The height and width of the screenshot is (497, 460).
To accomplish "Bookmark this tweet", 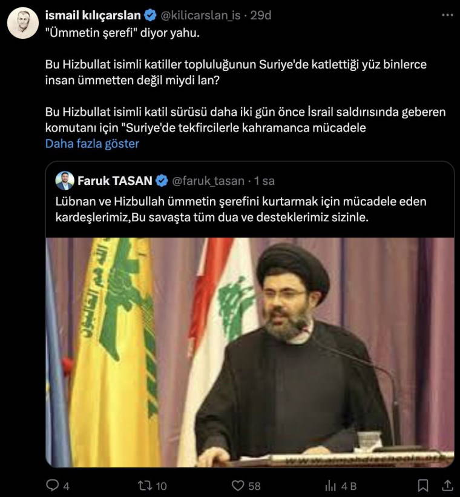I will pyautogui.click(x=423, y=485).
